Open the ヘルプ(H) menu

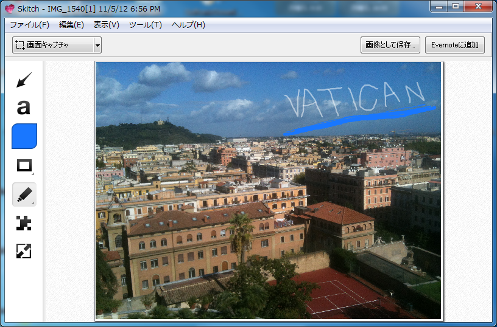[188, 25]
